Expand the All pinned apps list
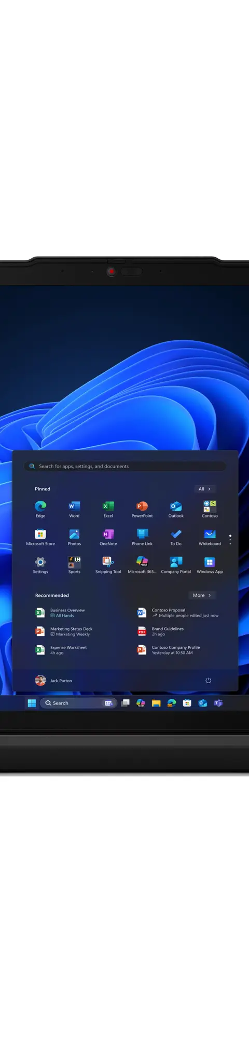 point(204,489)
